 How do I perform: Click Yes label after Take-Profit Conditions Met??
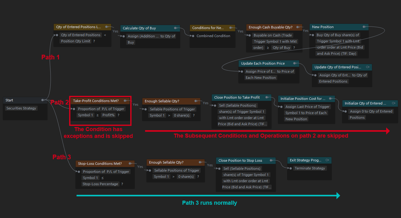tap(136, 105)
